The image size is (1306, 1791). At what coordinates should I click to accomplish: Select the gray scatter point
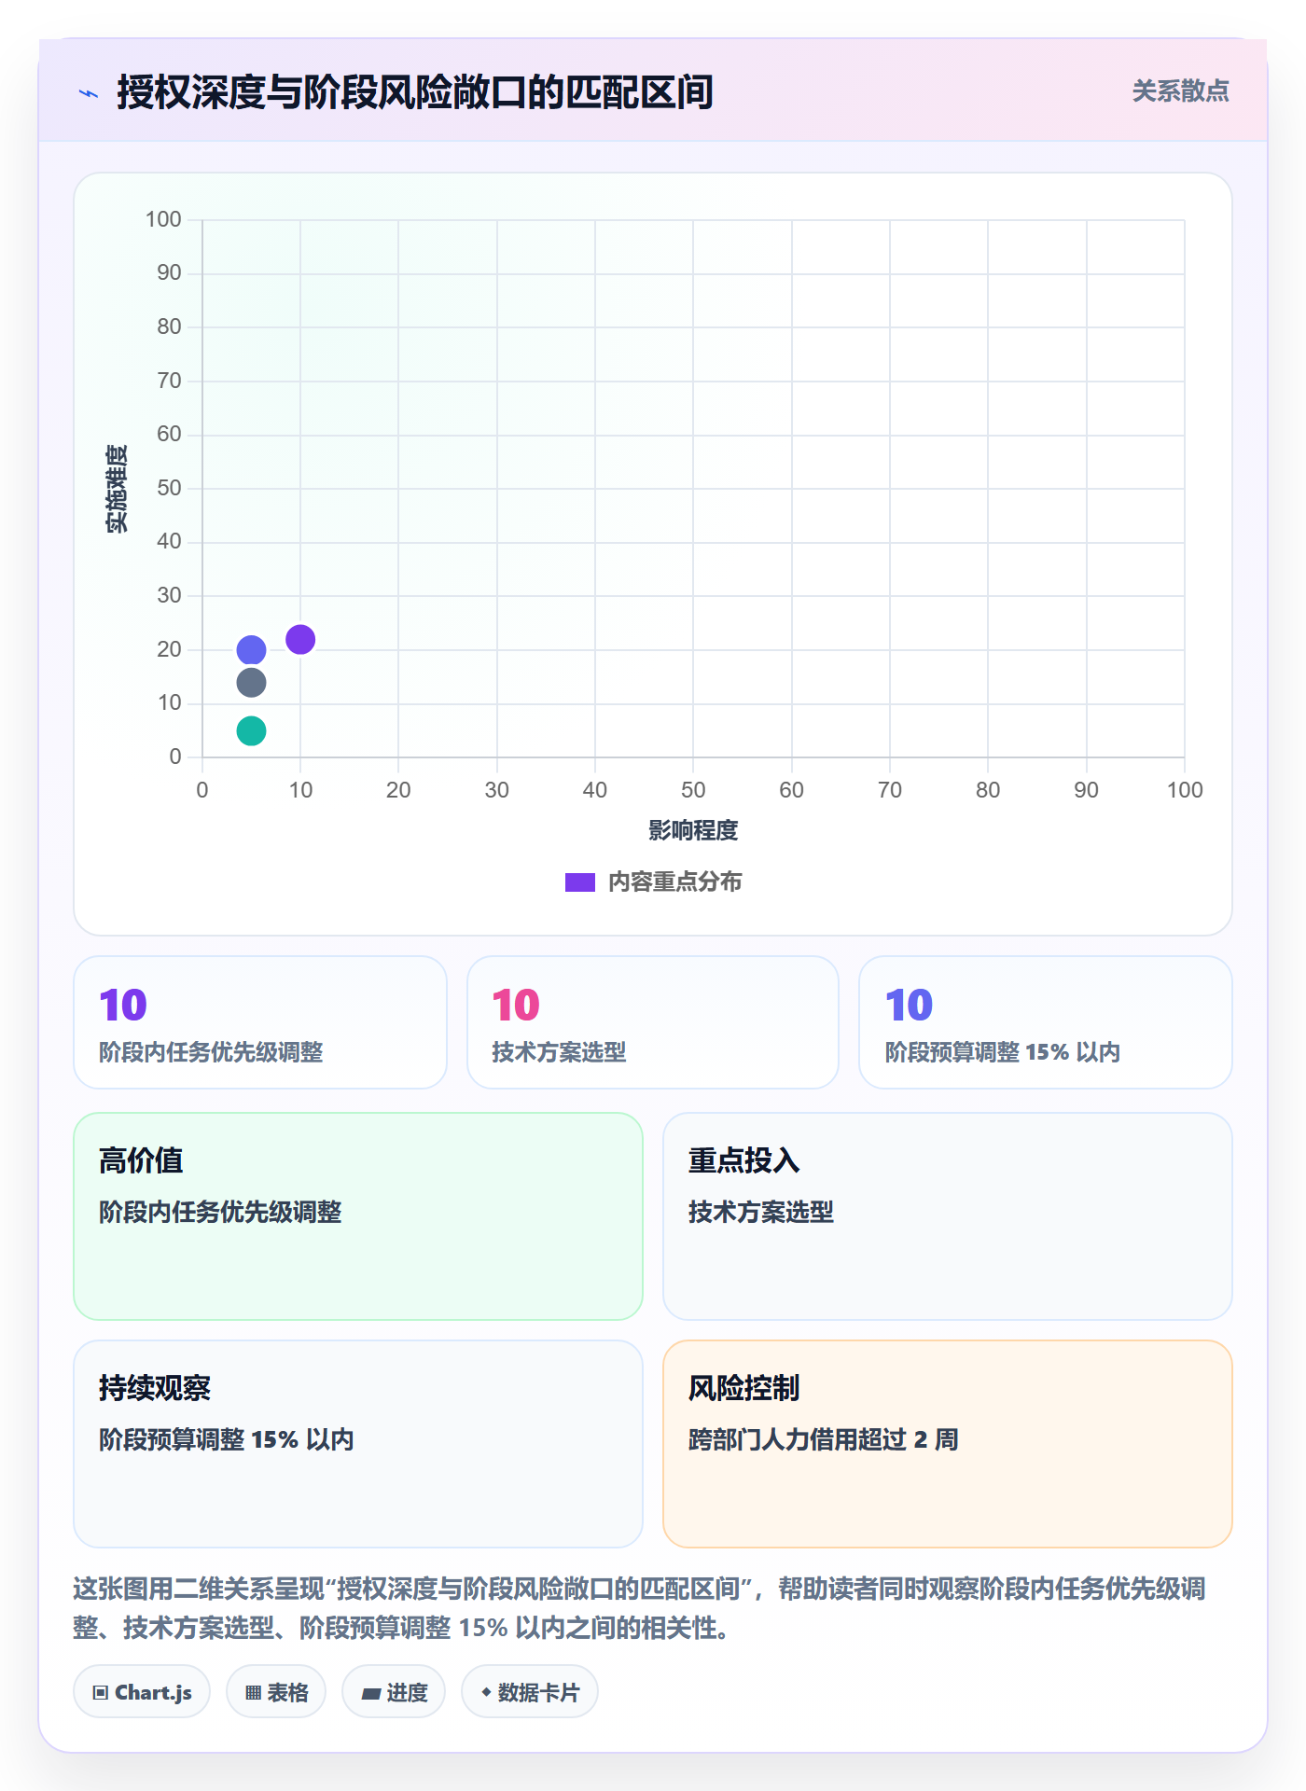point(251,683)
